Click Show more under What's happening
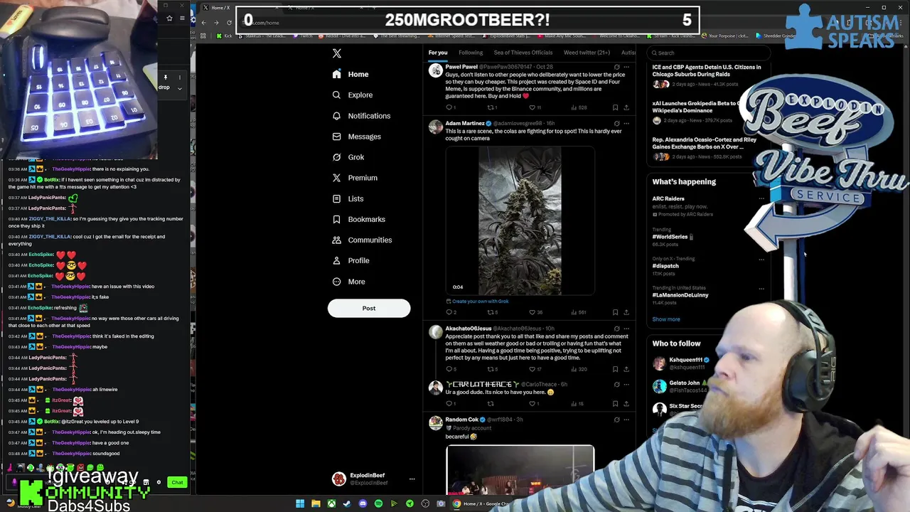Screen dimensions: 910x512 (666, 319)
